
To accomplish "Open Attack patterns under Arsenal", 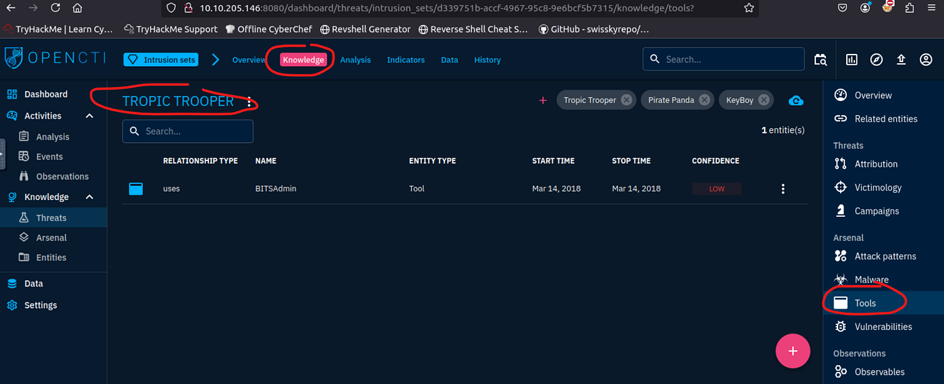I will (x=883, y=256).
